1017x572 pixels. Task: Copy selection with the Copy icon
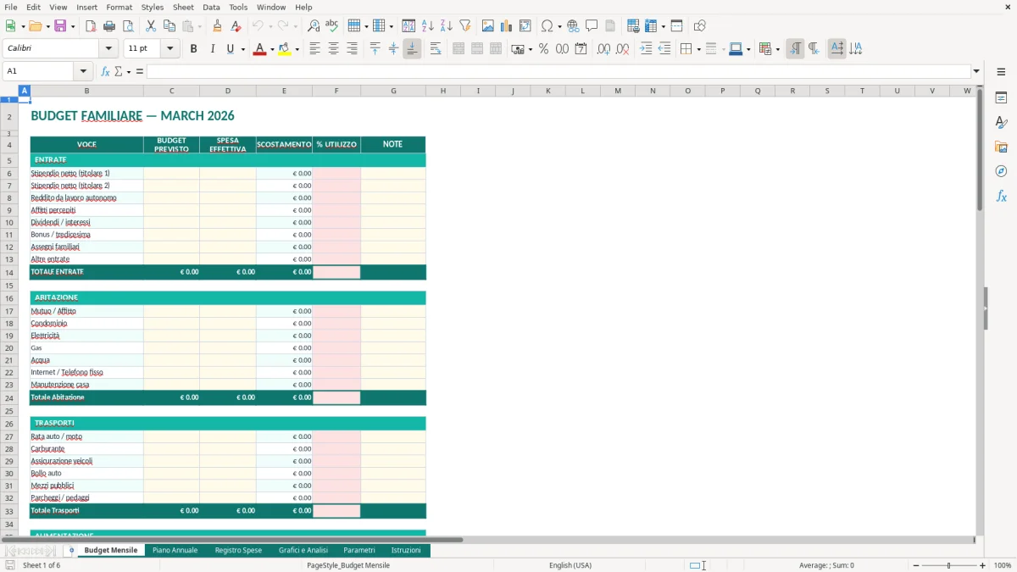[169, 26]
